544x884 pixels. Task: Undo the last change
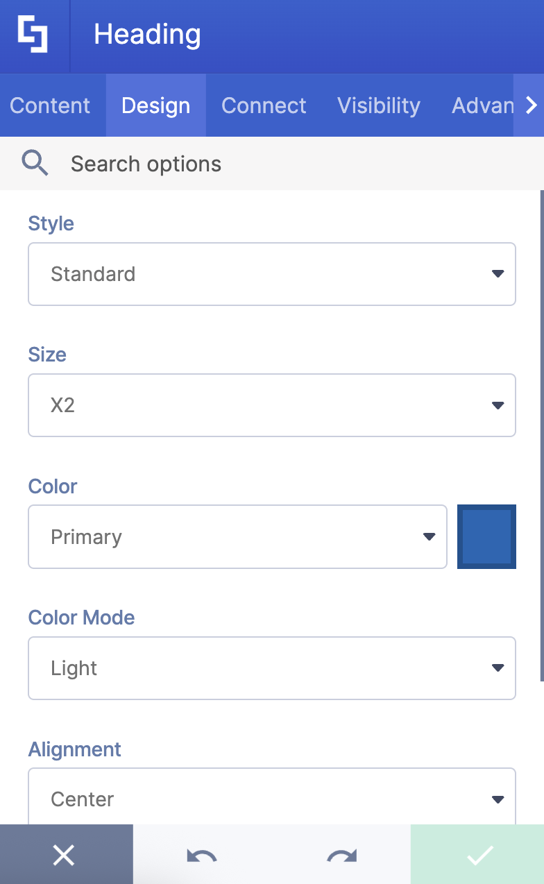tap(201, 855)
